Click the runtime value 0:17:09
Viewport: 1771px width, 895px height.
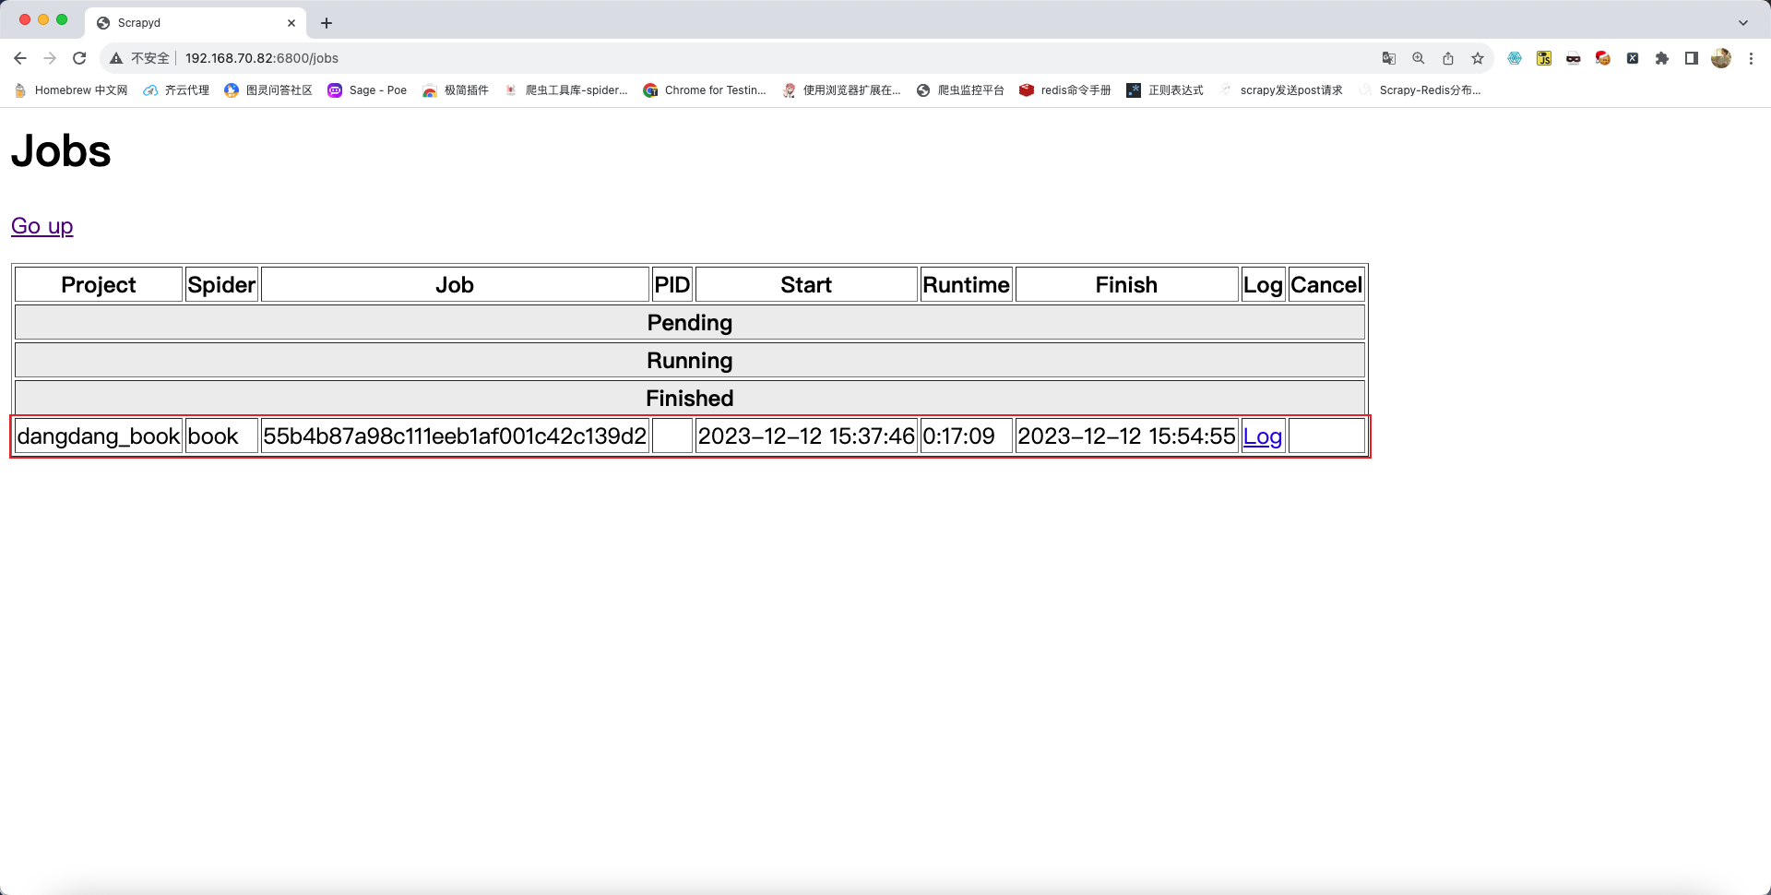[x=967, y=436]
